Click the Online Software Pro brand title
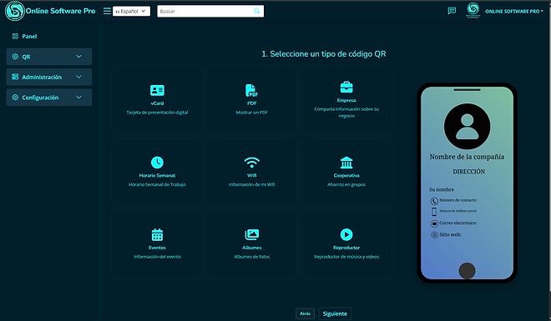The width and height of the screenshot is (551, 321). pos(60,11)
